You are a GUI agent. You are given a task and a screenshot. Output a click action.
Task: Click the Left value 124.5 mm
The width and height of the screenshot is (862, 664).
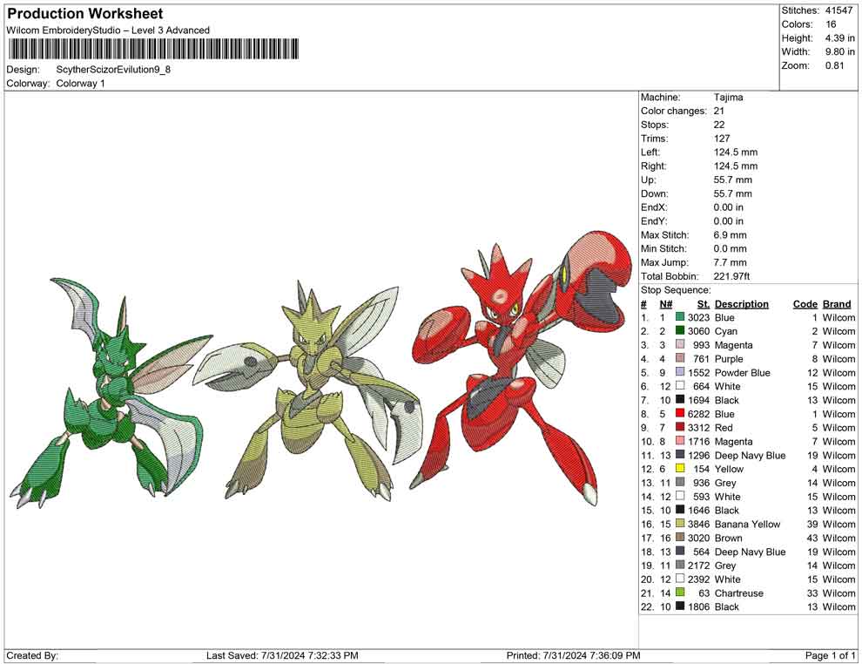(736, 152)
